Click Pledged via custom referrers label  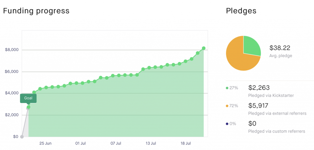(277, 131)
